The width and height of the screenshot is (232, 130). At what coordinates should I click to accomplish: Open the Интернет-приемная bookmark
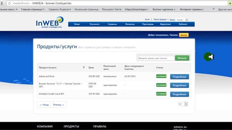[x=192, y=9]
